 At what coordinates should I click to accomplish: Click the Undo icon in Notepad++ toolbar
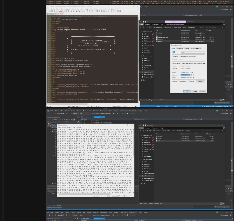(x=72, y=11)
